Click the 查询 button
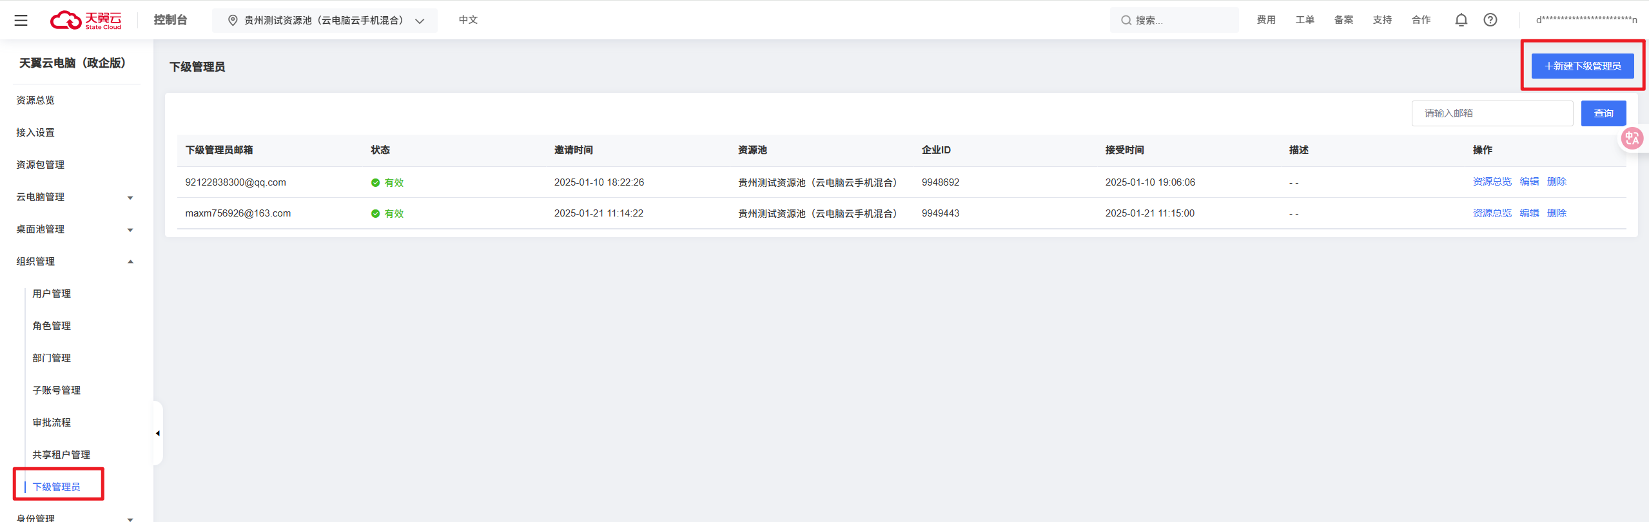The image size is (1649, 522). (1603, 113)
